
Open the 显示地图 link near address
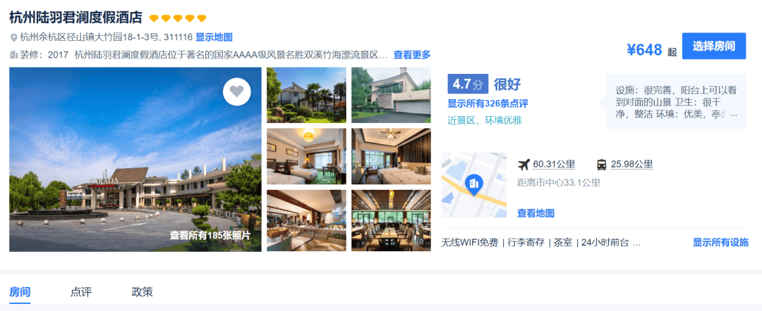(214, 37)
